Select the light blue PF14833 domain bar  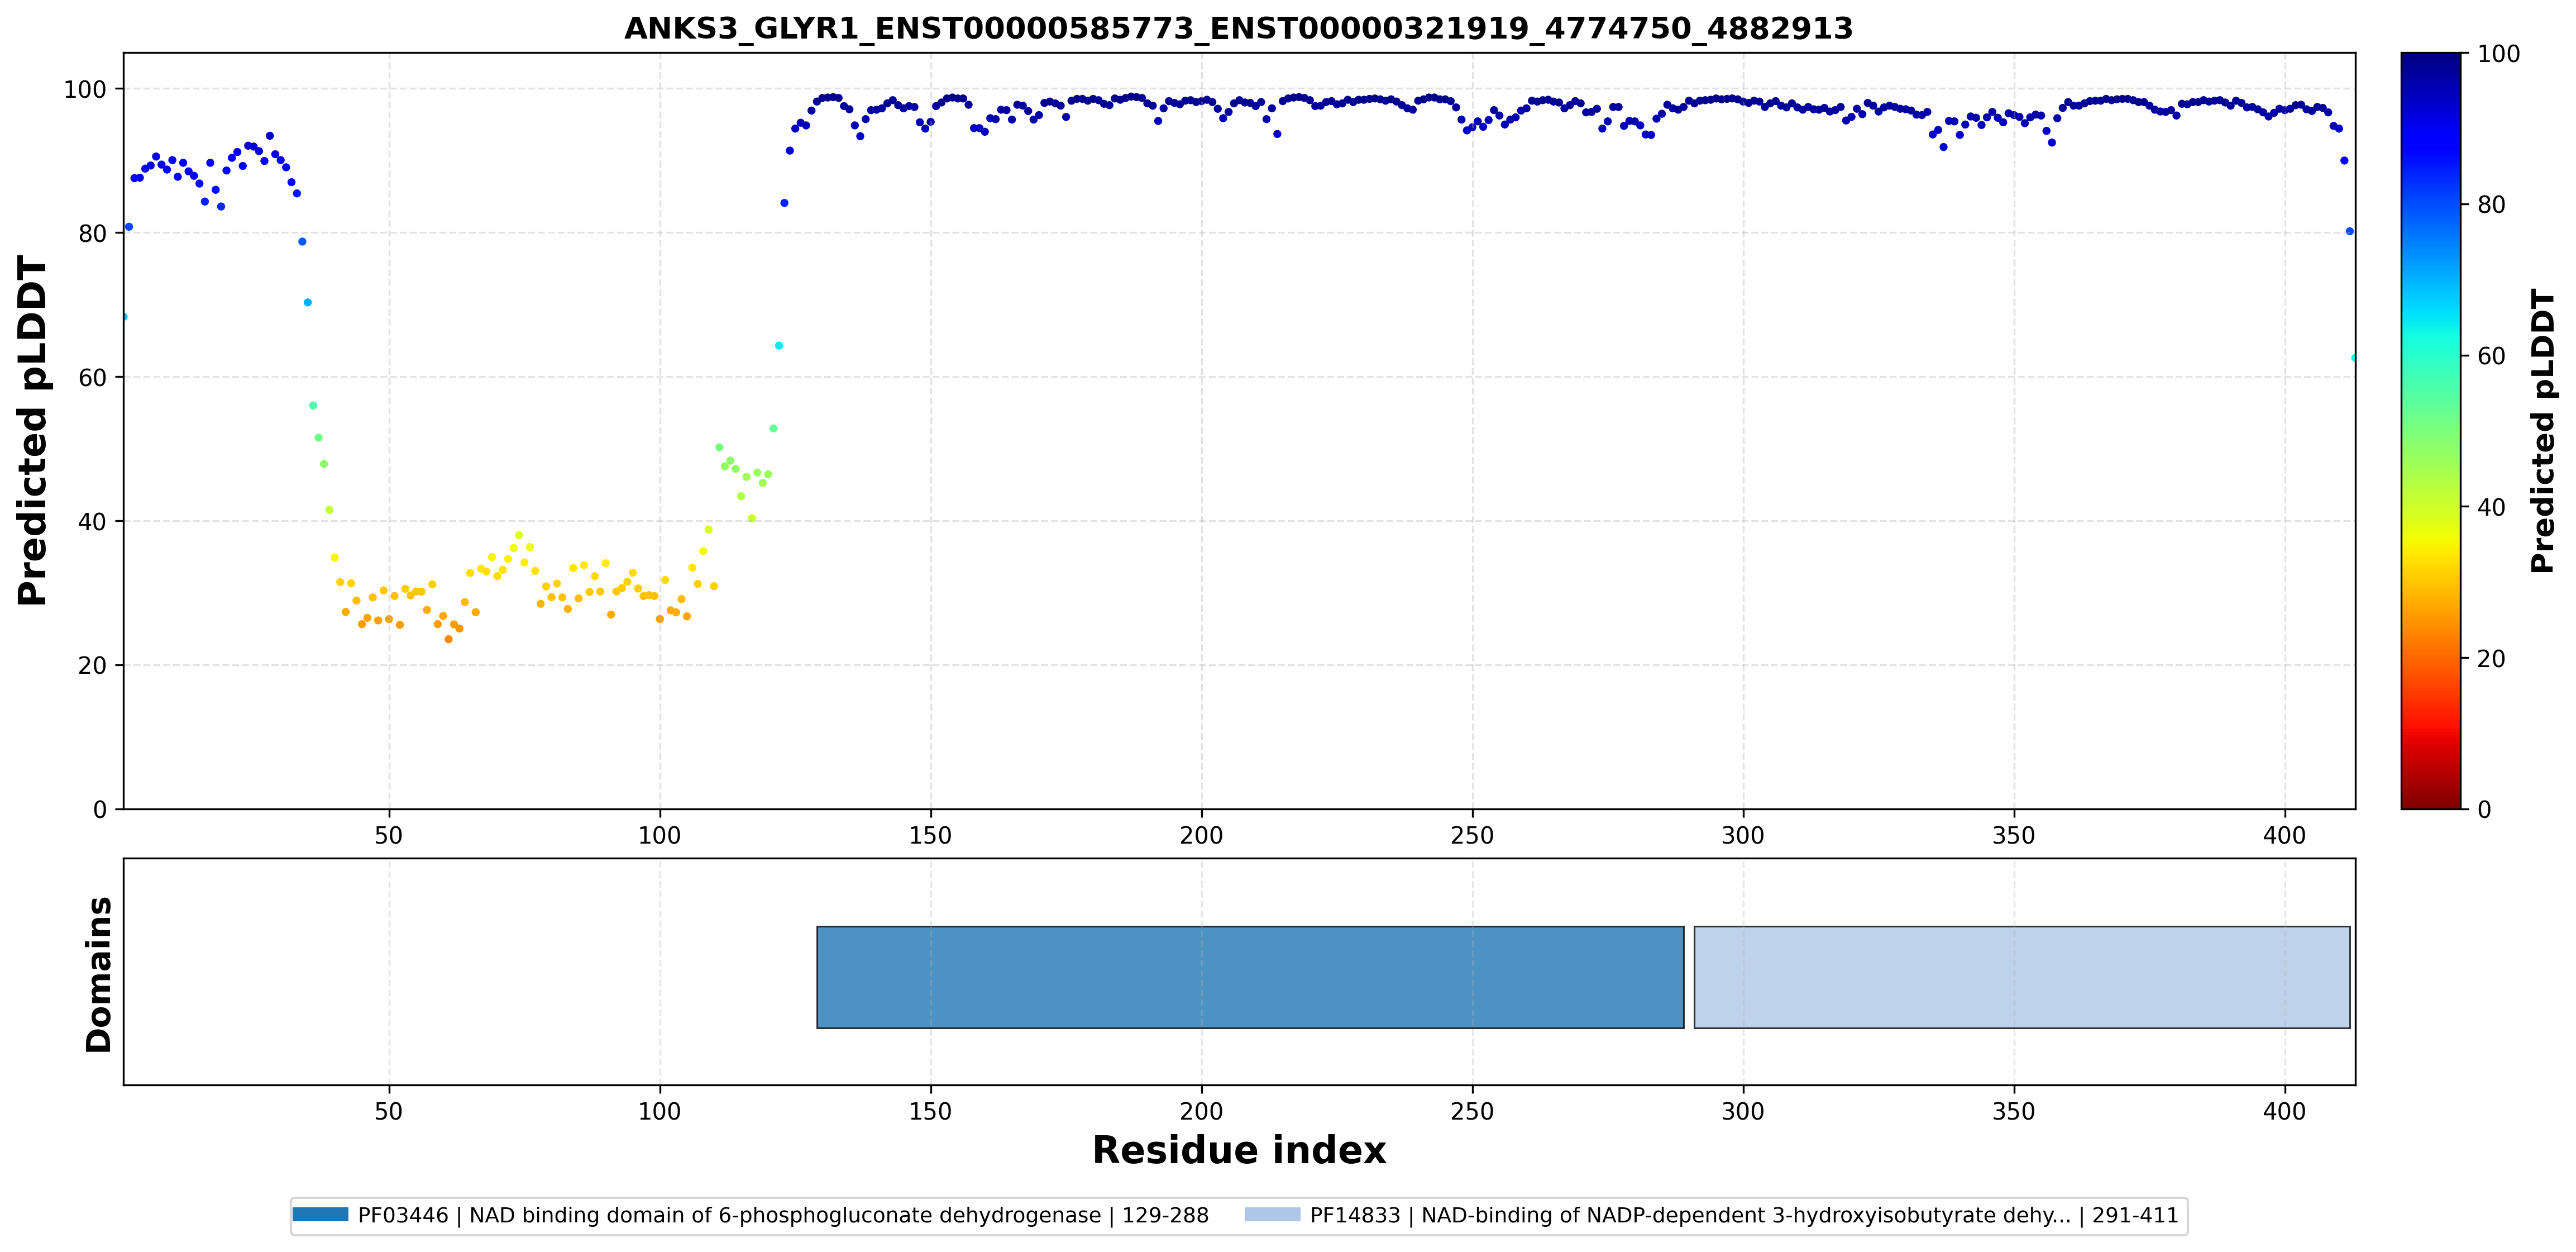2022,977
